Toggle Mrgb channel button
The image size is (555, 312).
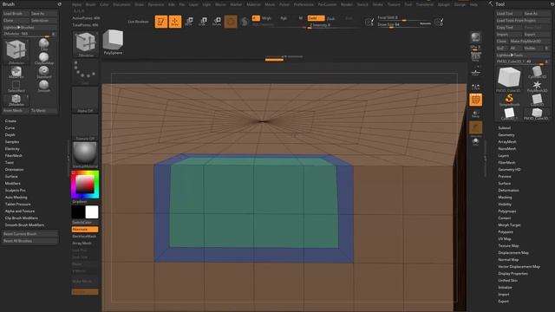click(x=266, y=18)
